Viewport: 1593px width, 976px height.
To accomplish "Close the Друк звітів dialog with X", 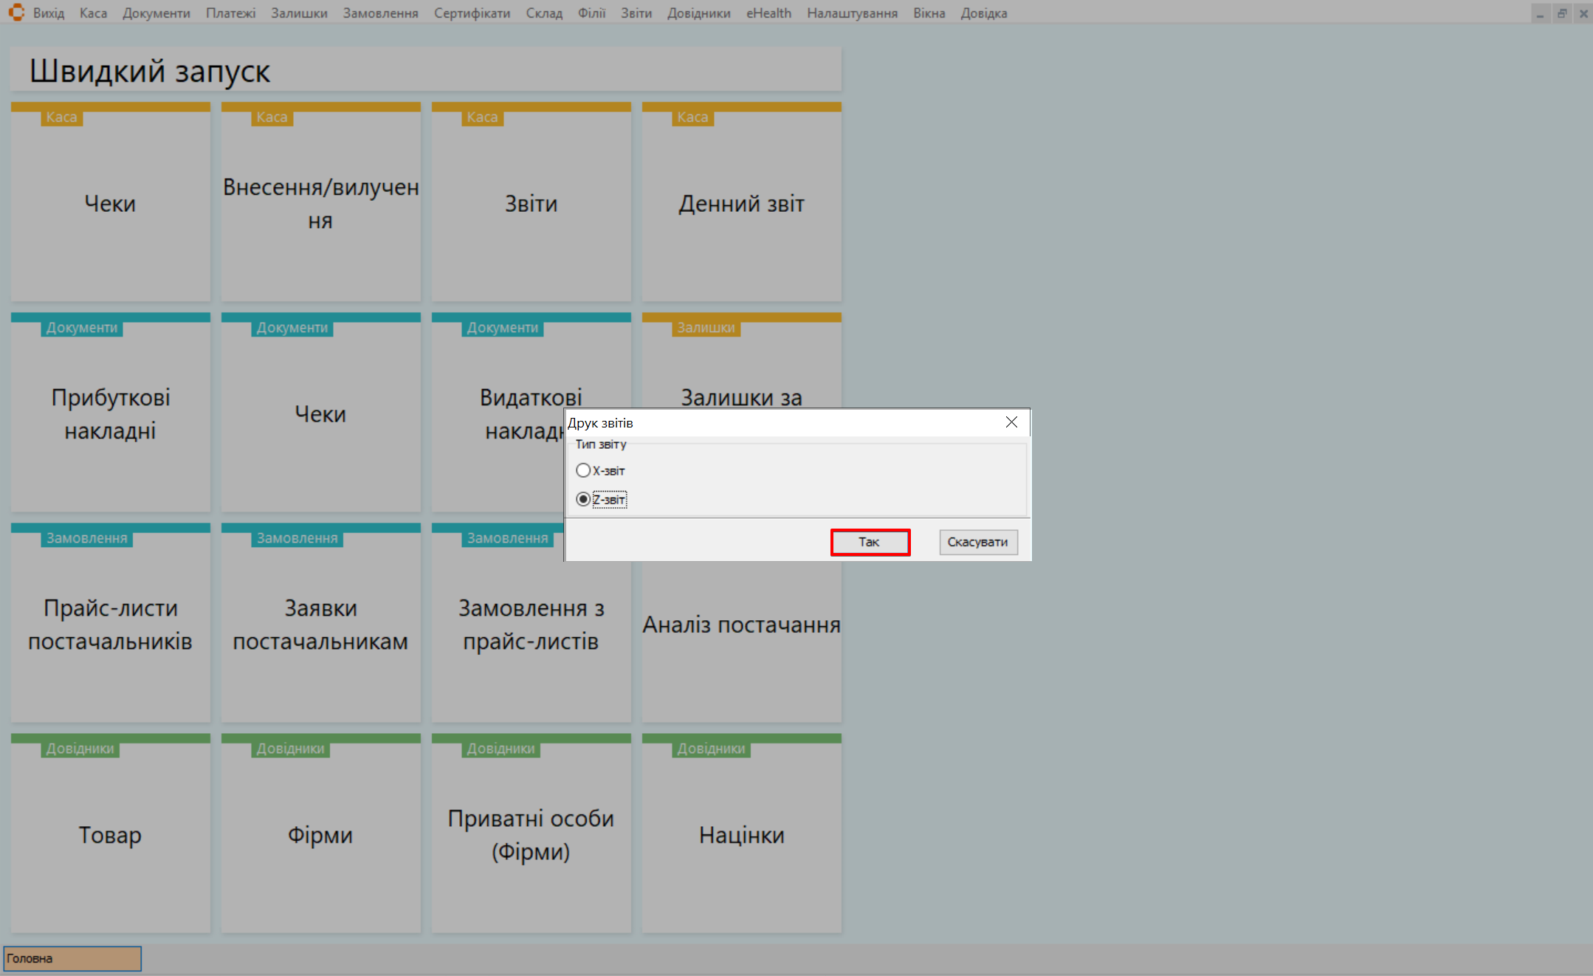I will [x=1011, y=422].
